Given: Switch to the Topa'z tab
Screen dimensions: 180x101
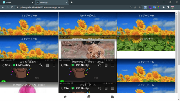Looking at the screenshot, I should coord(17,3).
